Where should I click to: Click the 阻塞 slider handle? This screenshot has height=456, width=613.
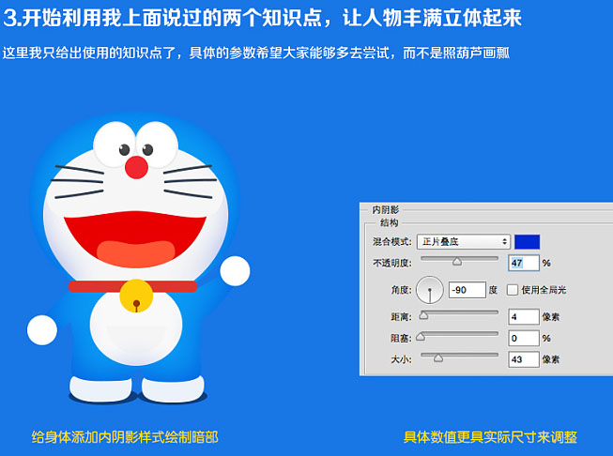[x=421, y=337]
